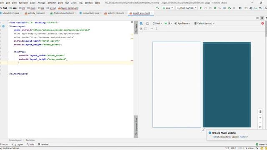Open the Navigate menu
Viewport: 267px width, 150px height.
[23, 3]
